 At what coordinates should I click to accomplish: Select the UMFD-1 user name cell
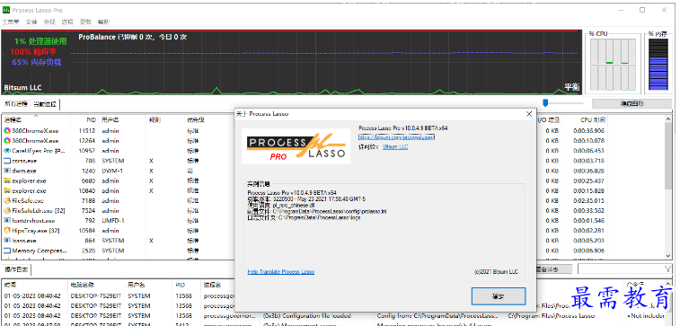(x=113, y=221)
